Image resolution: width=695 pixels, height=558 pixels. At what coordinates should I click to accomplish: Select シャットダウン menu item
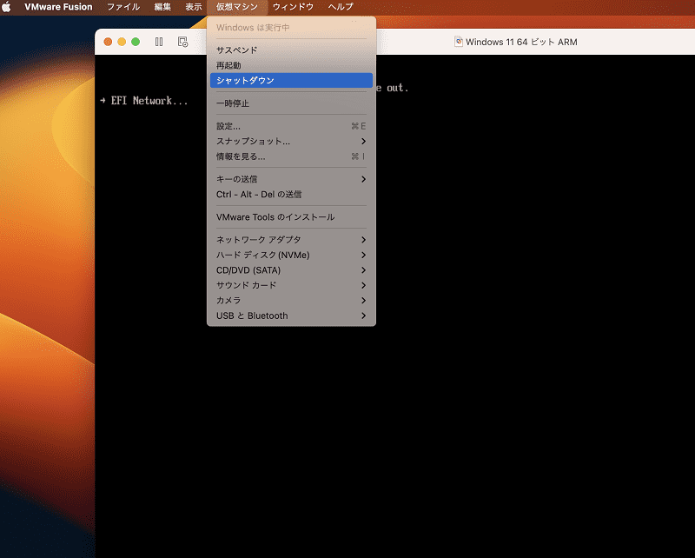(291, 80)
